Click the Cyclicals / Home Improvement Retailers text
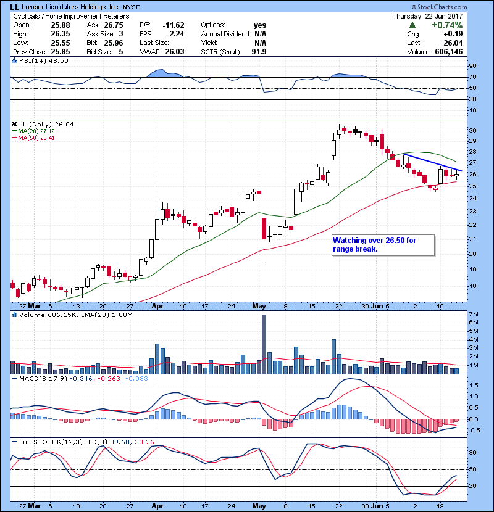The image size is (494, 512). click(71, 16)
